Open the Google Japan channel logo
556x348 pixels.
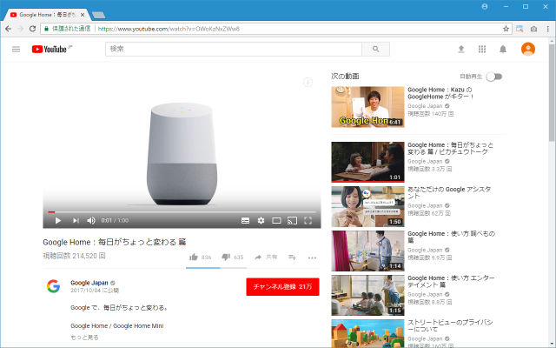point(54,286)
